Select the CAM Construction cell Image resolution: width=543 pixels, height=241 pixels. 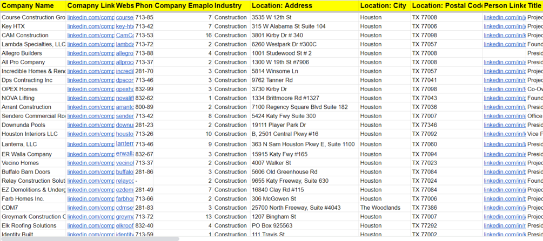click(33, 35)
